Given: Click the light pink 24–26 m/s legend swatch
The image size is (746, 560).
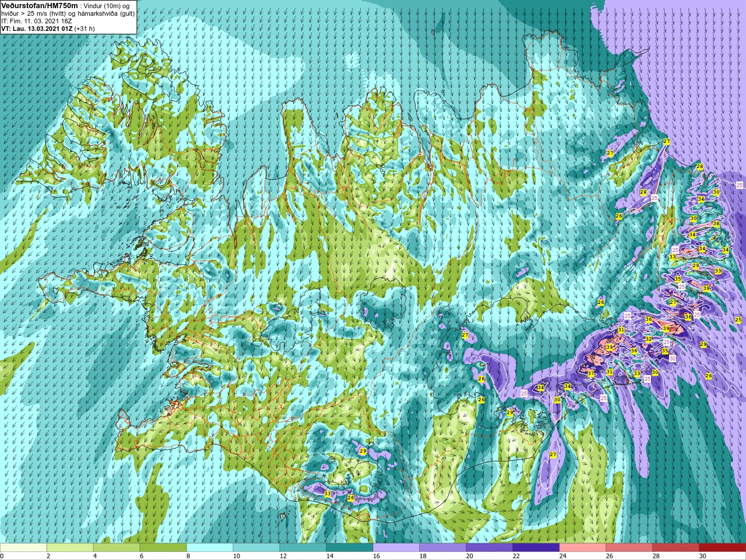Looking at the screenshot, I should tap(583, 548).
